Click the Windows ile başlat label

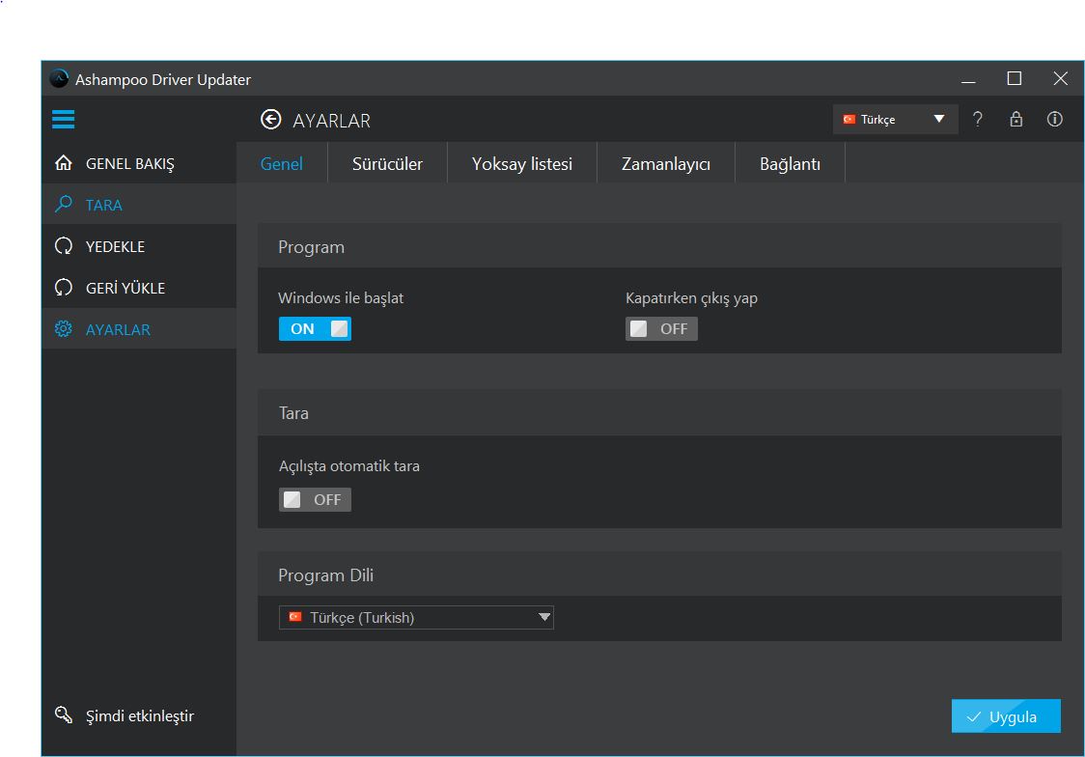341,297
